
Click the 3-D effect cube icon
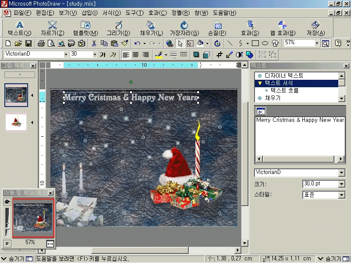(206, 54)
